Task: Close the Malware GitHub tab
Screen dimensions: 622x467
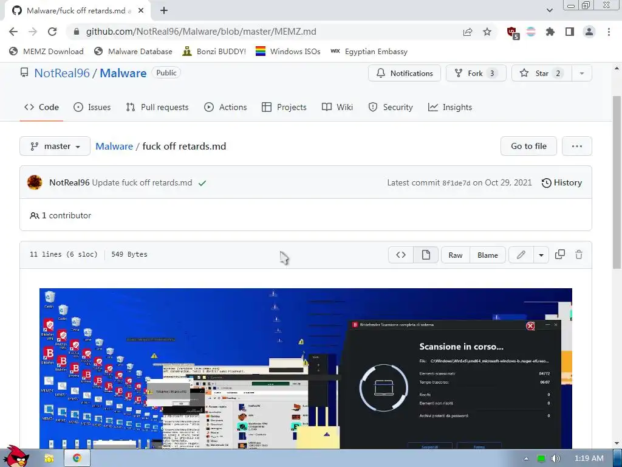Action: [x=140, y=11]
